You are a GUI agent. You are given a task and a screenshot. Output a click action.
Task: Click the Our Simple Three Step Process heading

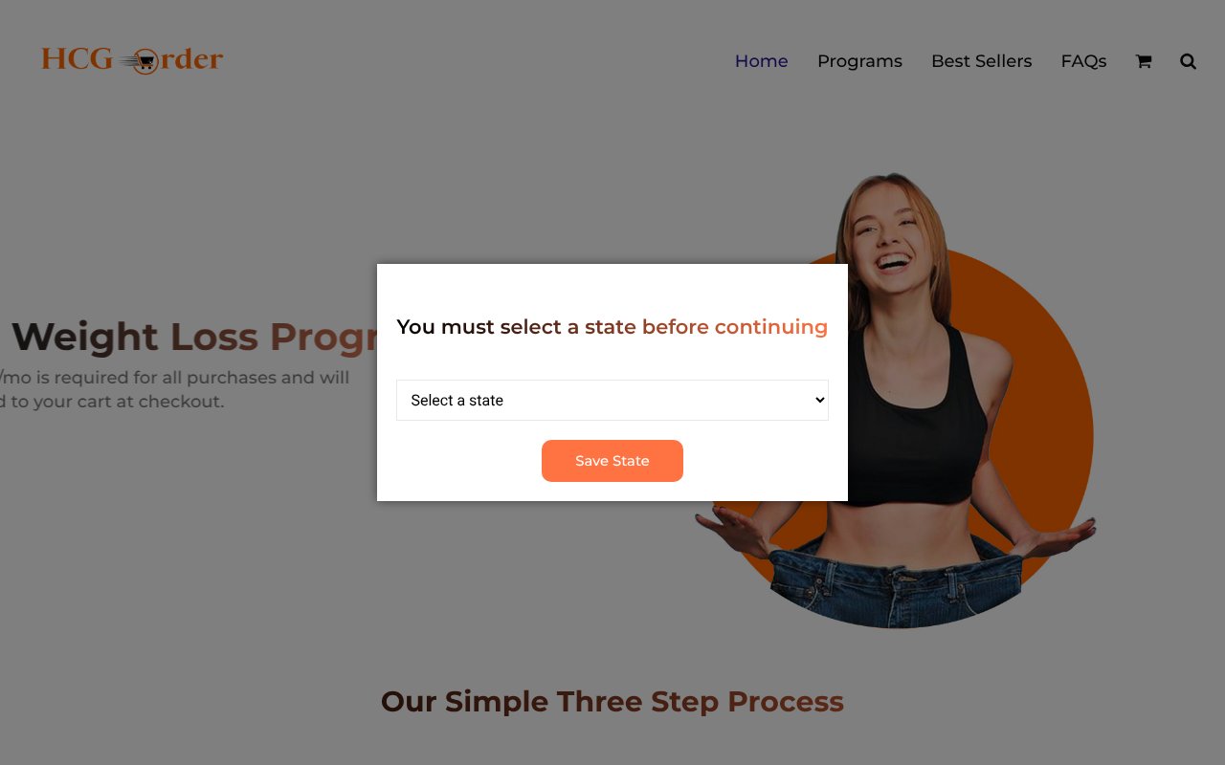click(x=612, y=702)
